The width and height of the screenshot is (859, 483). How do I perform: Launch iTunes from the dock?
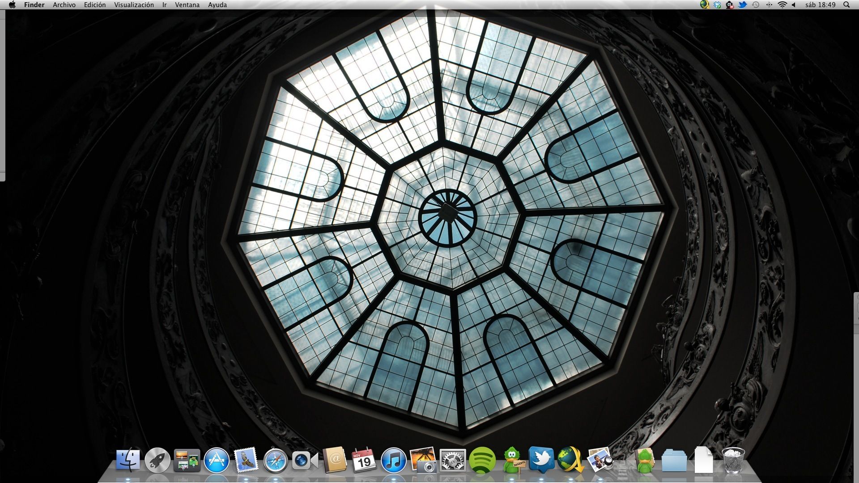[x=393, y=460]
